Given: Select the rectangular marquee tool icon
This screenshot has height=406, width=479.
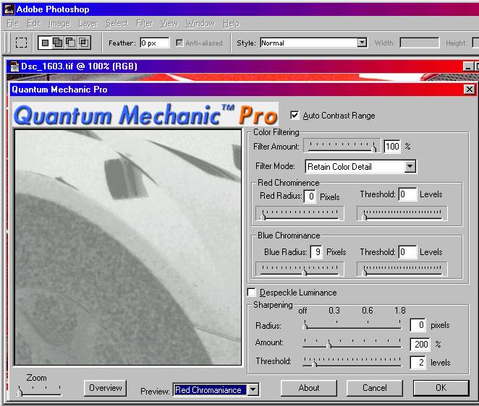Looking at the screenshot, I should pyautogui.click(x=21, y=43).
